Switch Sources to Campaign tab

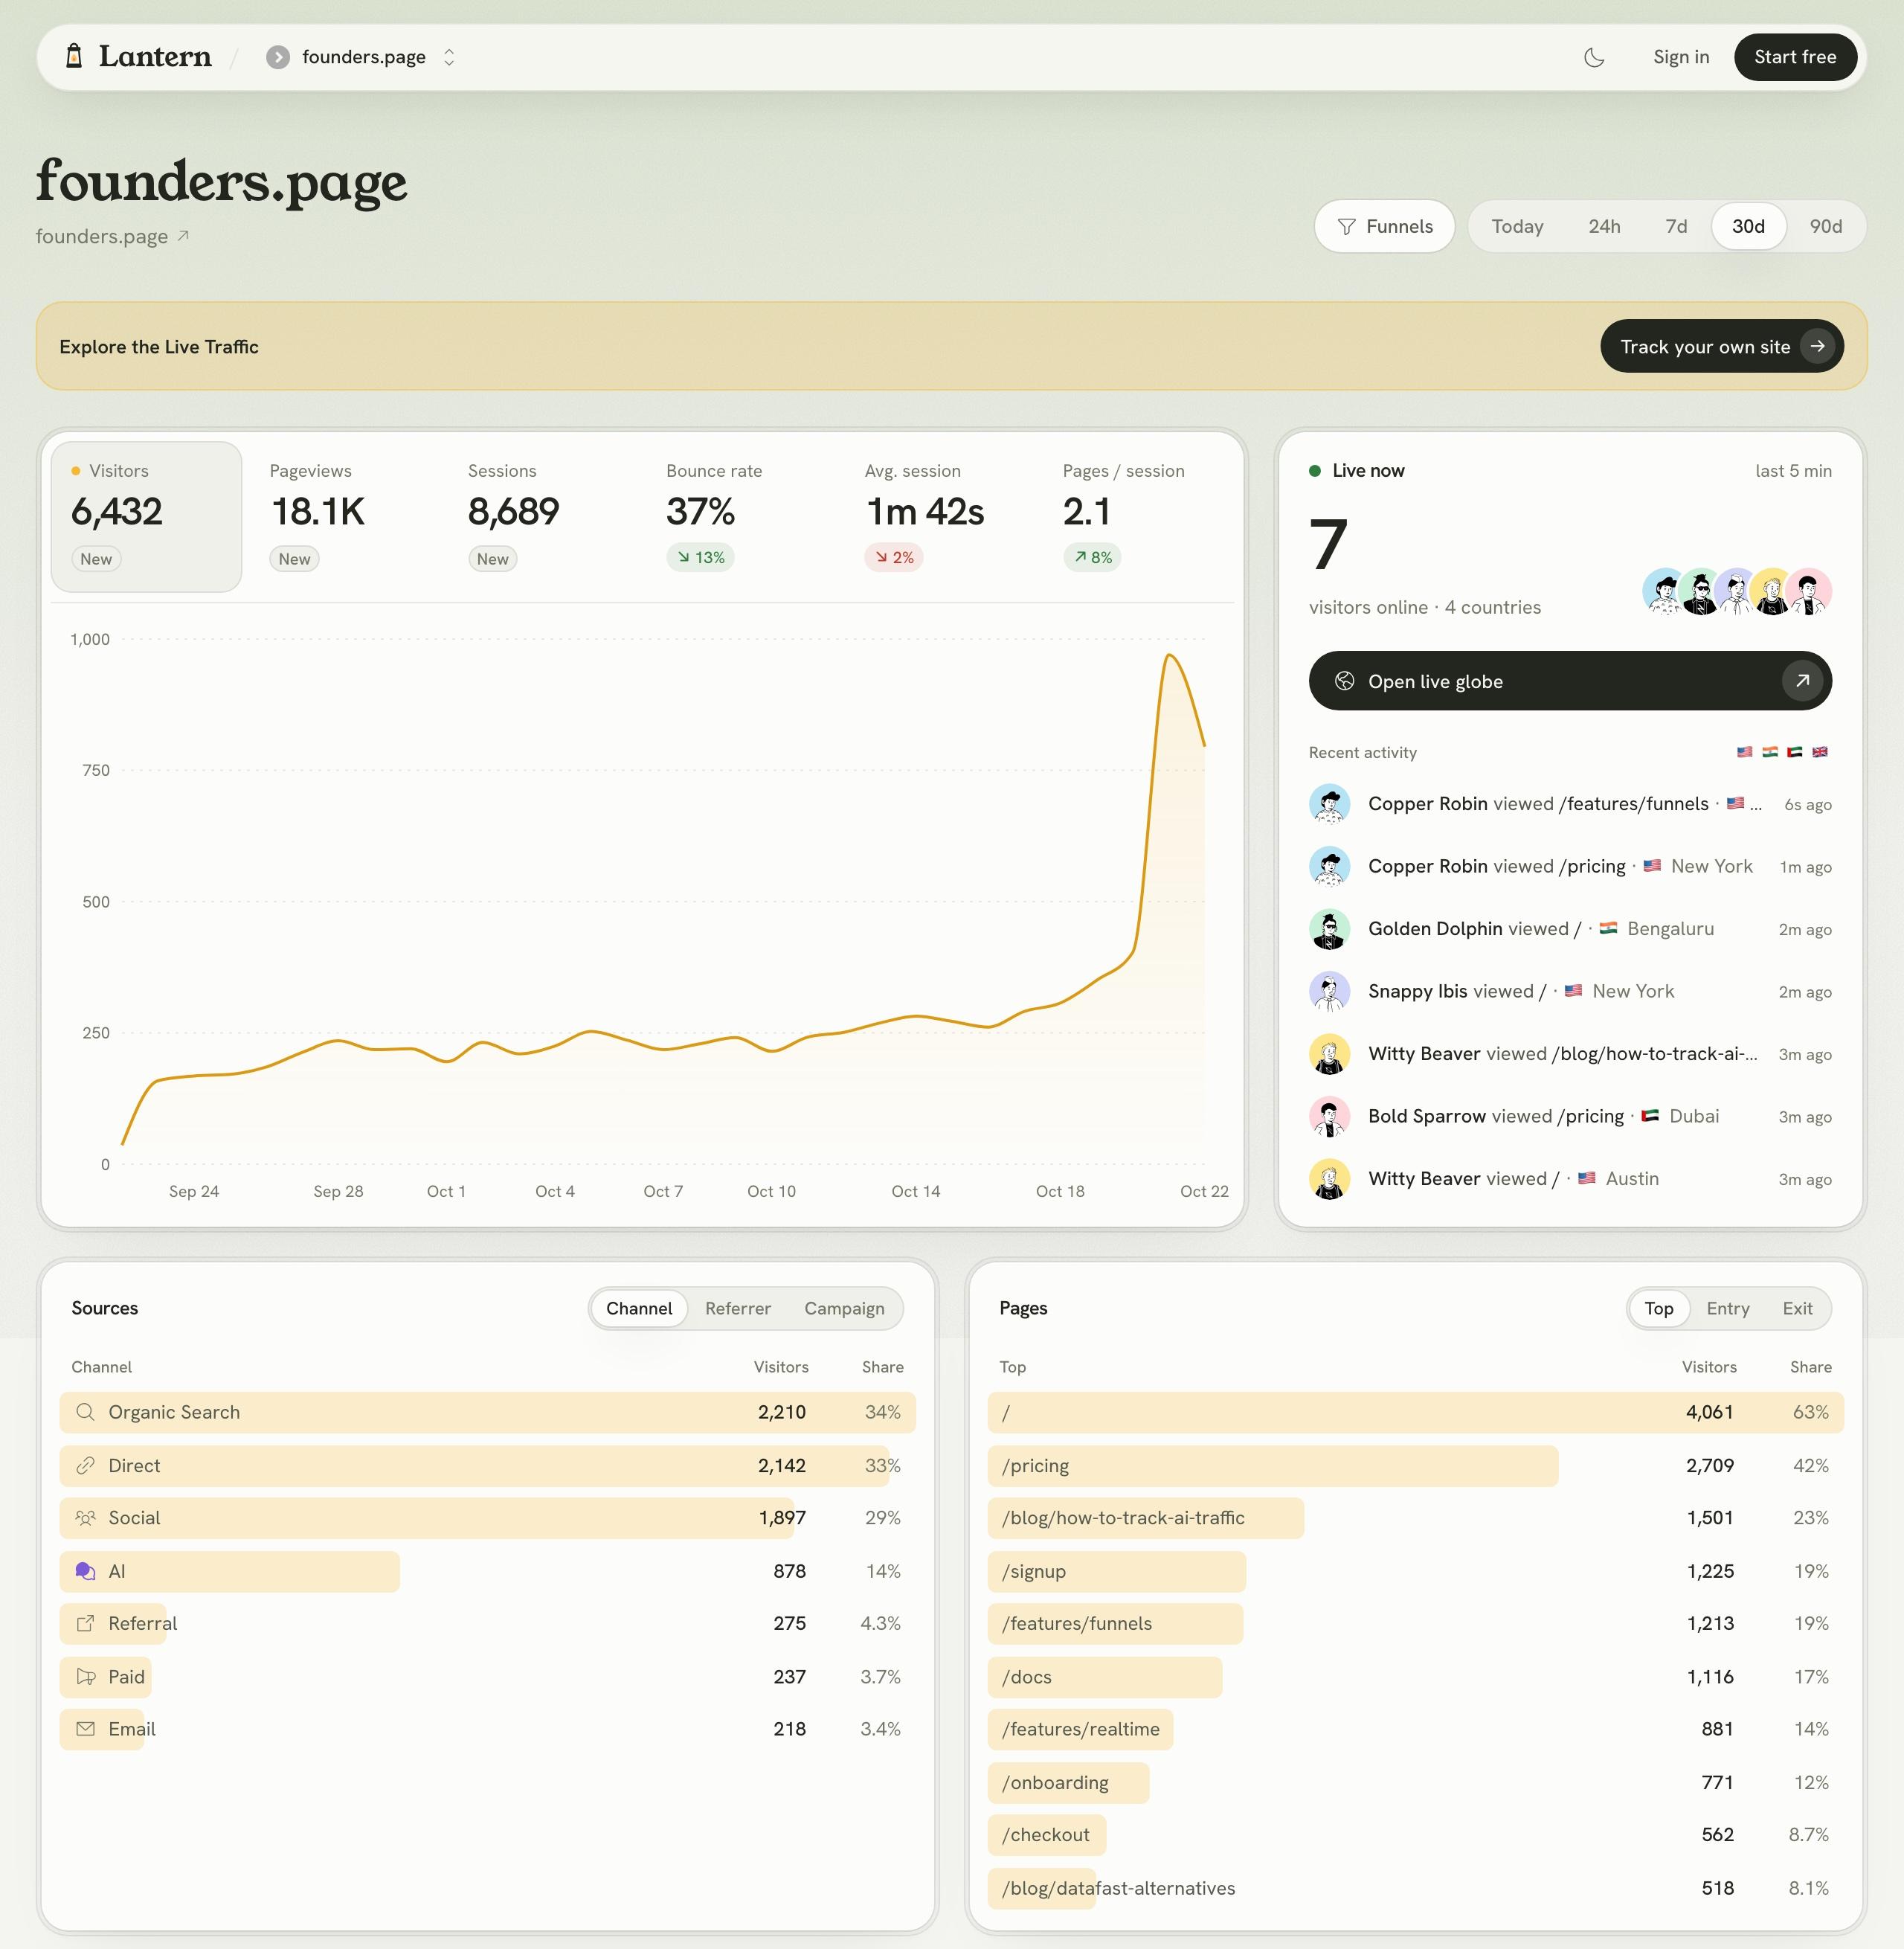(x=843, y=1308)
